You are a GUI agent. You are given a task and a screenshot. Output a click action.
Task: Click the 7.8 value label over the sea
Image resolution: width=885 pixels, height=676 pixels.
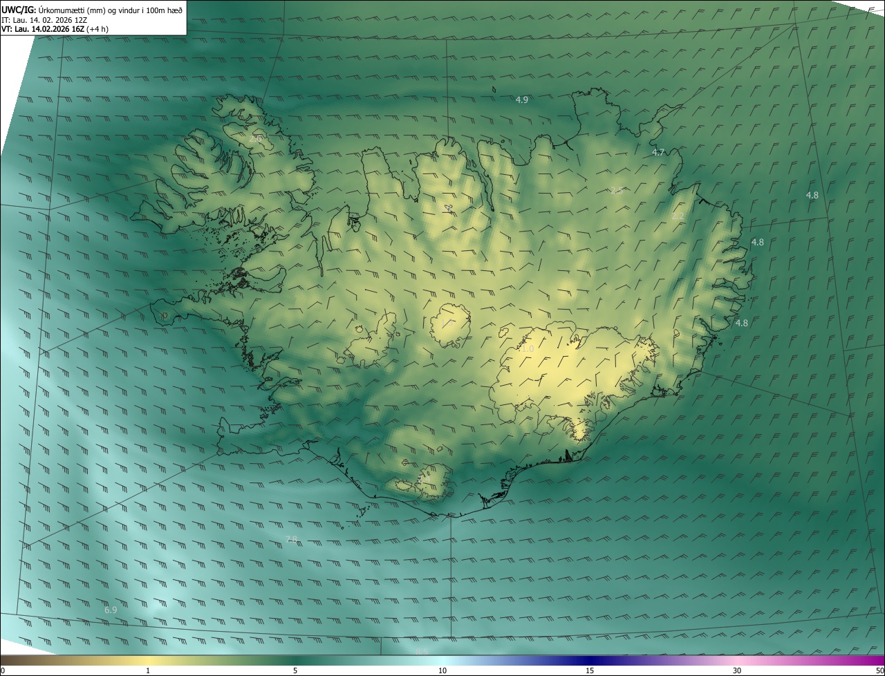291,538
